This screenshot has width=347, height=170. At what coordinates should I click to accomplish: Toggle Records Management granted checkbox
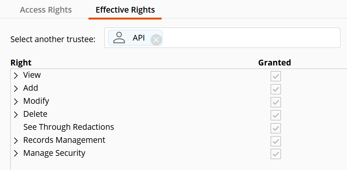(x=275, y=141)
